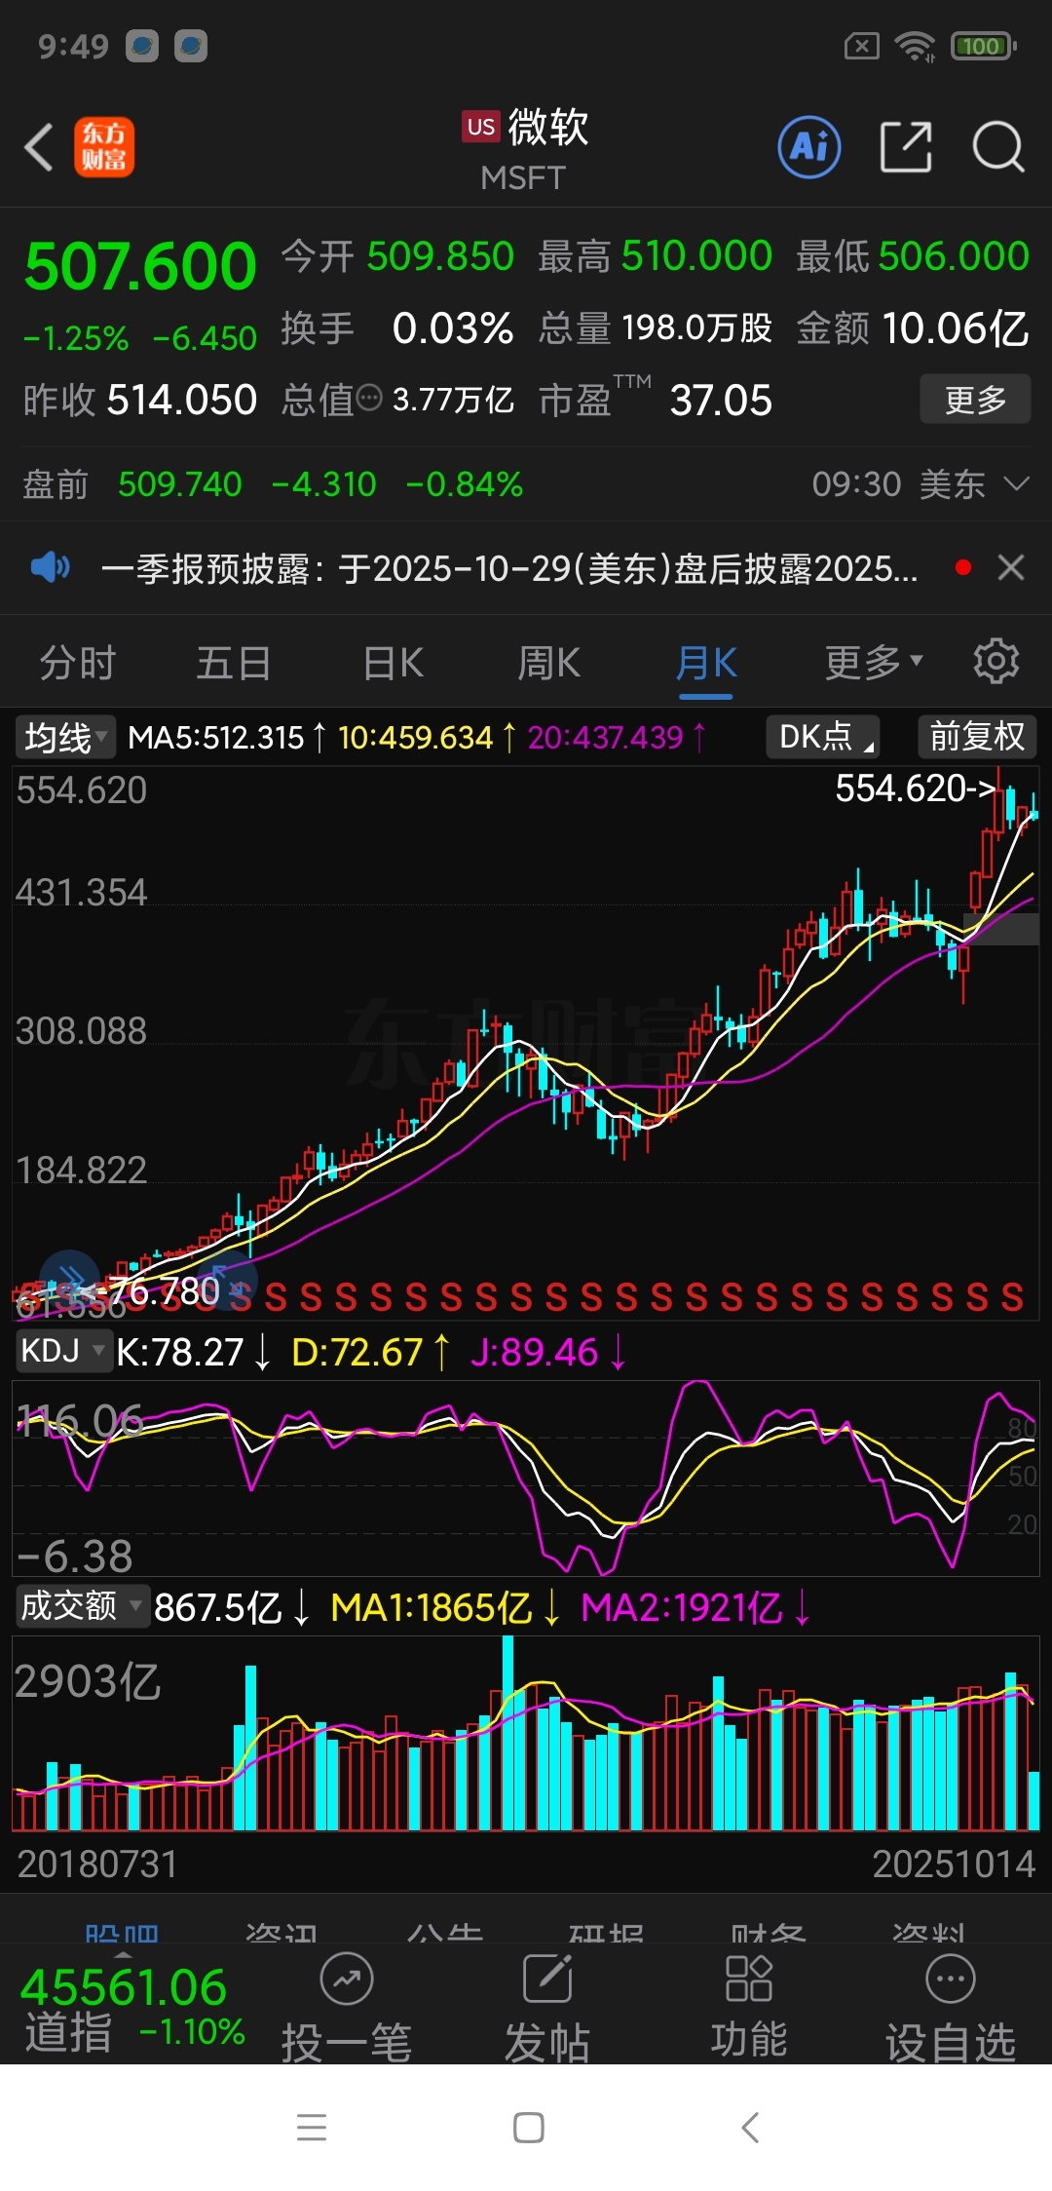
Task: Dismiss the earnings announcement banner
Action: coord(1011,567)
